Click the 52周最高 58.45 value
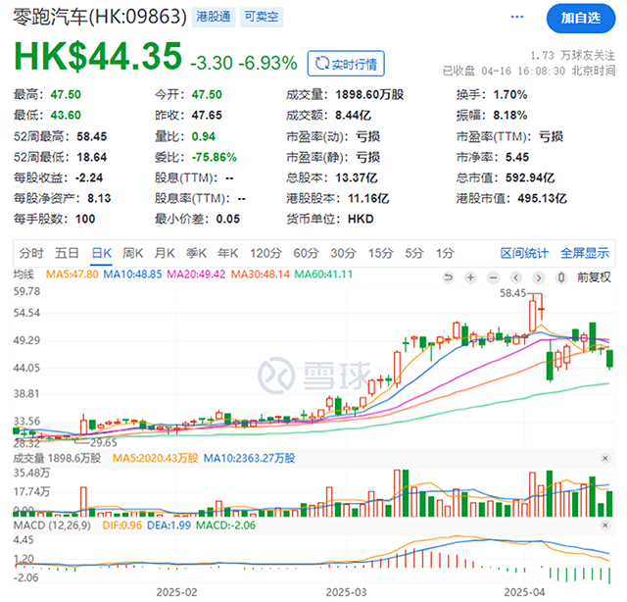This screenshot has width=627, height=602. click(x=91, y=136)
